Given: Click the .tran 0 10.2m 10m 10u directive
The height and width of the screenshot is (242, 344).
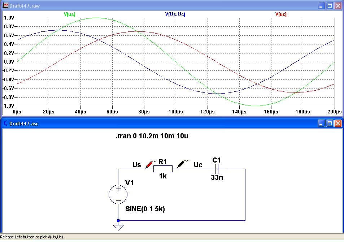Looking at the screenshot, I should click(x=152, y=136).
